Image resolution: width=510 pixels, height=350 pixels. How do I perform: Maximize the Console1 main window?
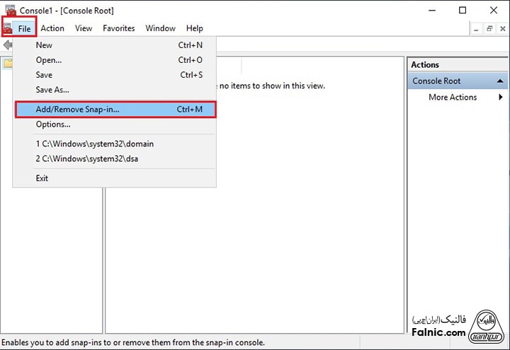pos(463,11)
